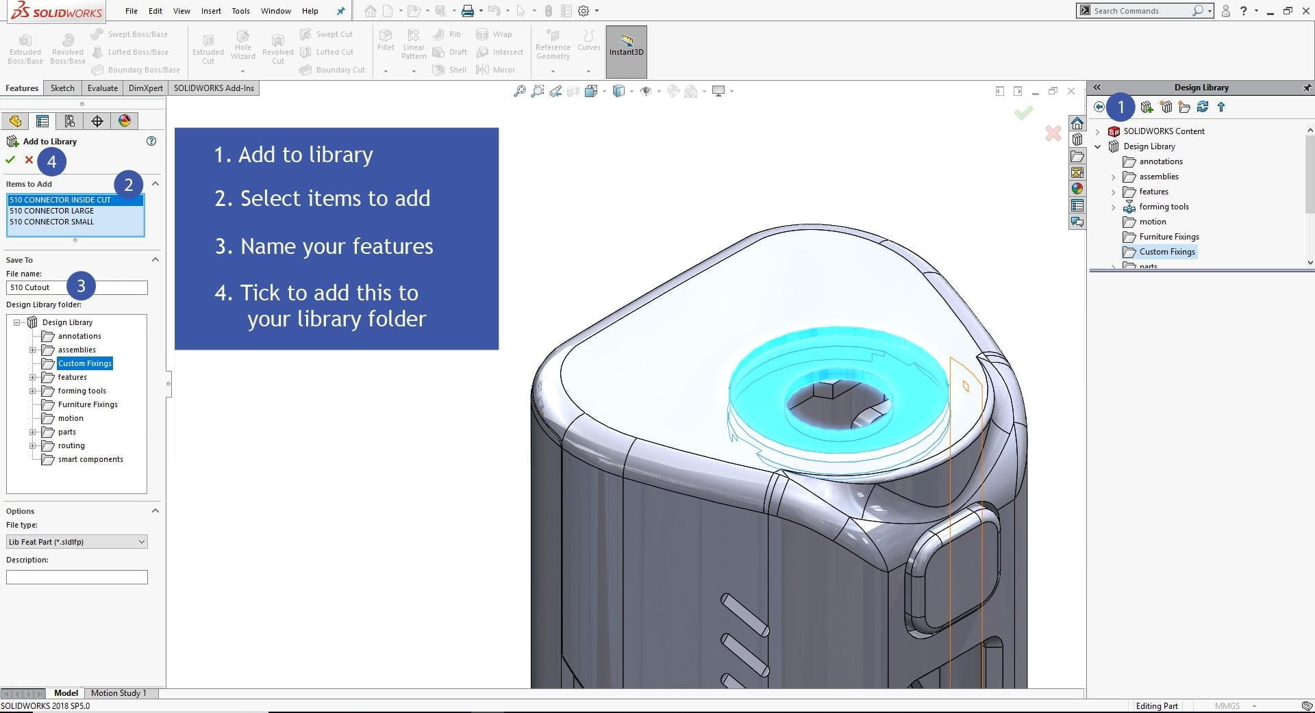Click the Up One Level arrow in Design Library
1315x713 pixels.
1221,107
